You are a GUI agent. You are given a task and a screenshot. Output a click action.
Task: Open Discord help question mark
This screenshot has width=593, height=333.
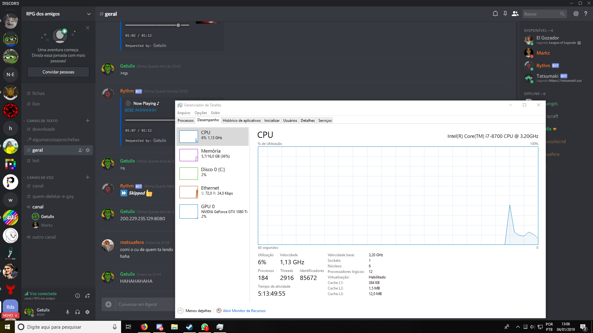586,14
